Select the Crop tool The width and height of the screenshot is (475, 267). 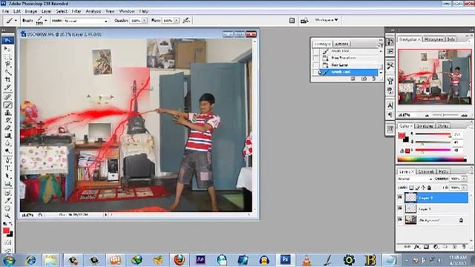(x=7, y=80)
